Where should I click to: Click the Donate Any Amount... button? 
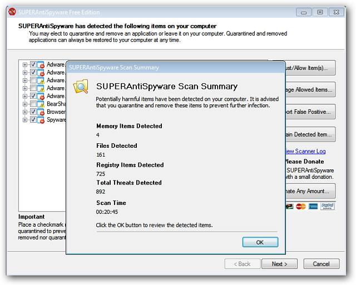coord(310,191)
